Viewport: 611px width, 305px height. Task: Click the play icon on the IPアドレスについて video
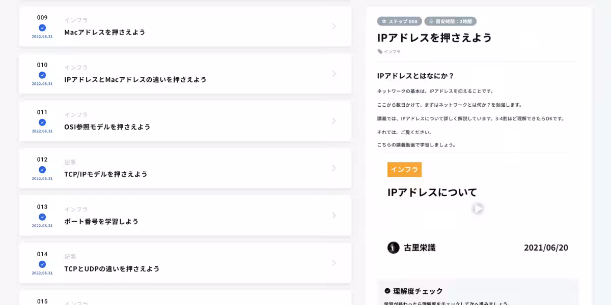pos(478,208)
